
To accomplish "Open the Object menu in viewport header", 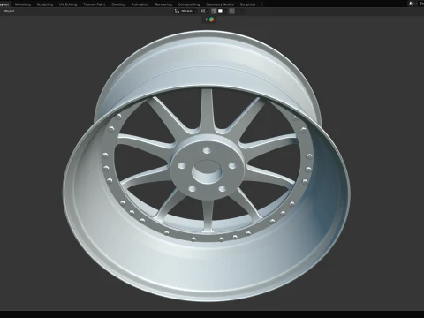I will [x=9, y=11].
